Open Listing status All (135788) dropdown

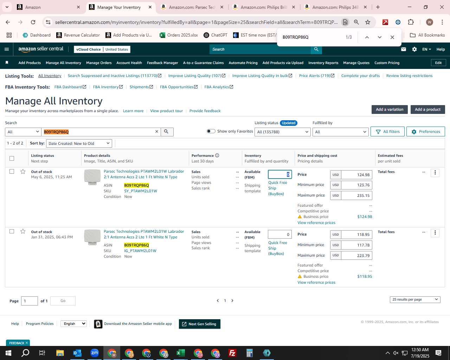click(283, 132)
